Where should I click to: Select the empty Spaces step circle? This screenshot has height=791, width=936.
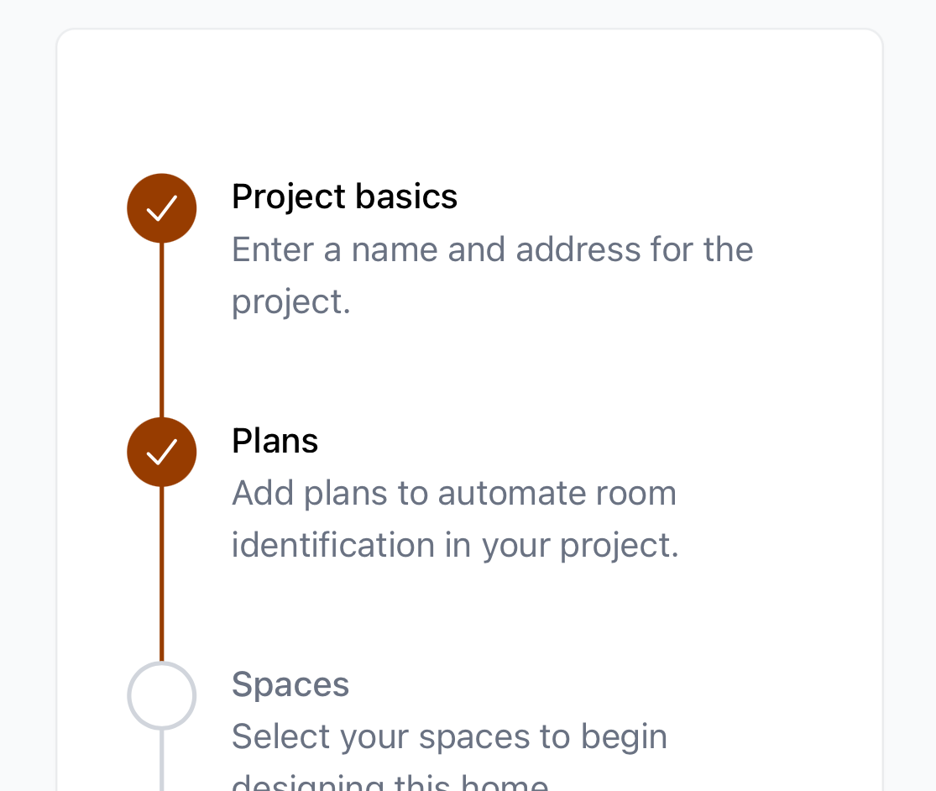point(162,695)
